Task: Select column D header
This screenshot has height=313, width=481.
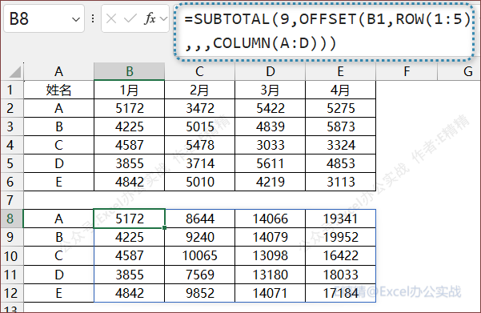Action: [271, 71]
